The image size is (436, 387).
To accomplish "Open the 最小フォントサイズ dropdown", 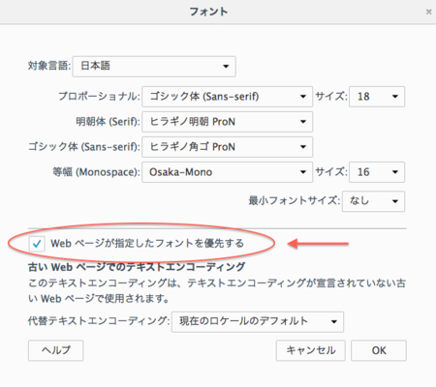I will point(373,201).
